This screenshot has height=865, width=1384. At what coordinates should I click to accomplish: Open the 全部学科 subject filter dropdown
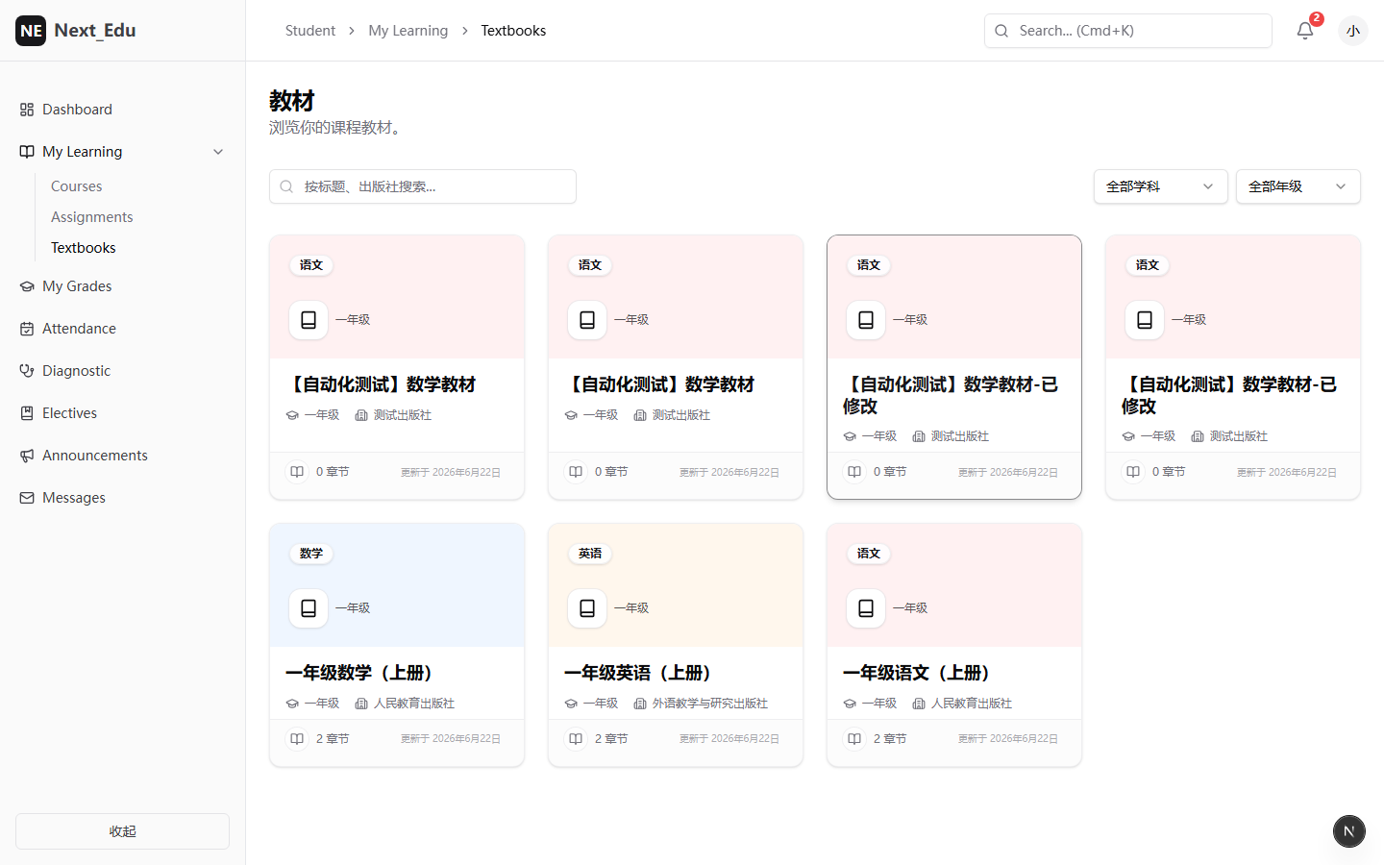1161,186
